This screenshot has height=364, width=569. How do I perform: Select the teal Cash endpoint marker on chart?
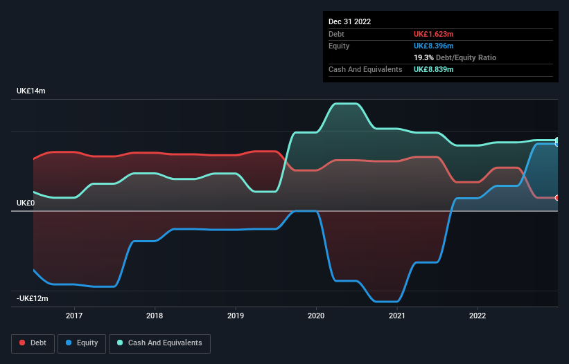557,140
